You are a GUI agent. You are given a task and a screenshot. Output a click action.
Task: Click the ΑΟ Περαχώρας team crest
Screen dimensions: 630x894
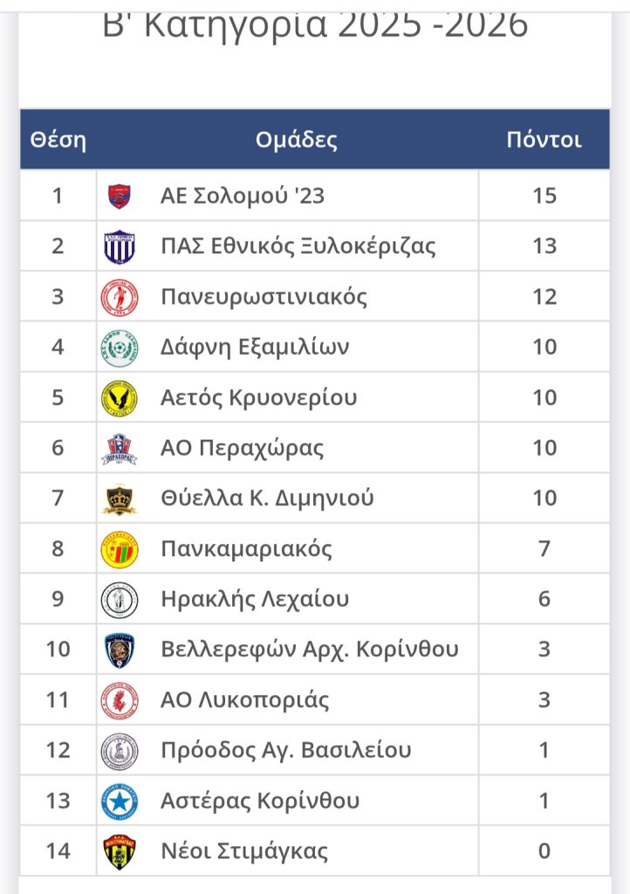[119, 449]
